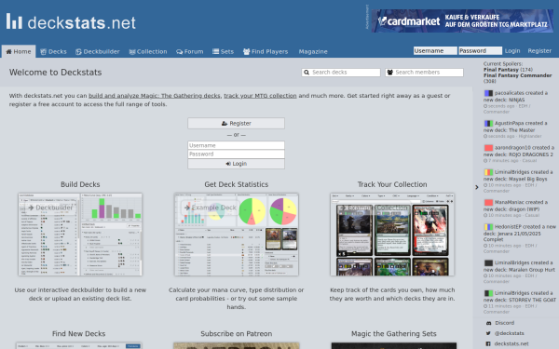The image size is (559, 349).
Task: Open the cardmarket advertisement banner
Action: coord(462,21)
